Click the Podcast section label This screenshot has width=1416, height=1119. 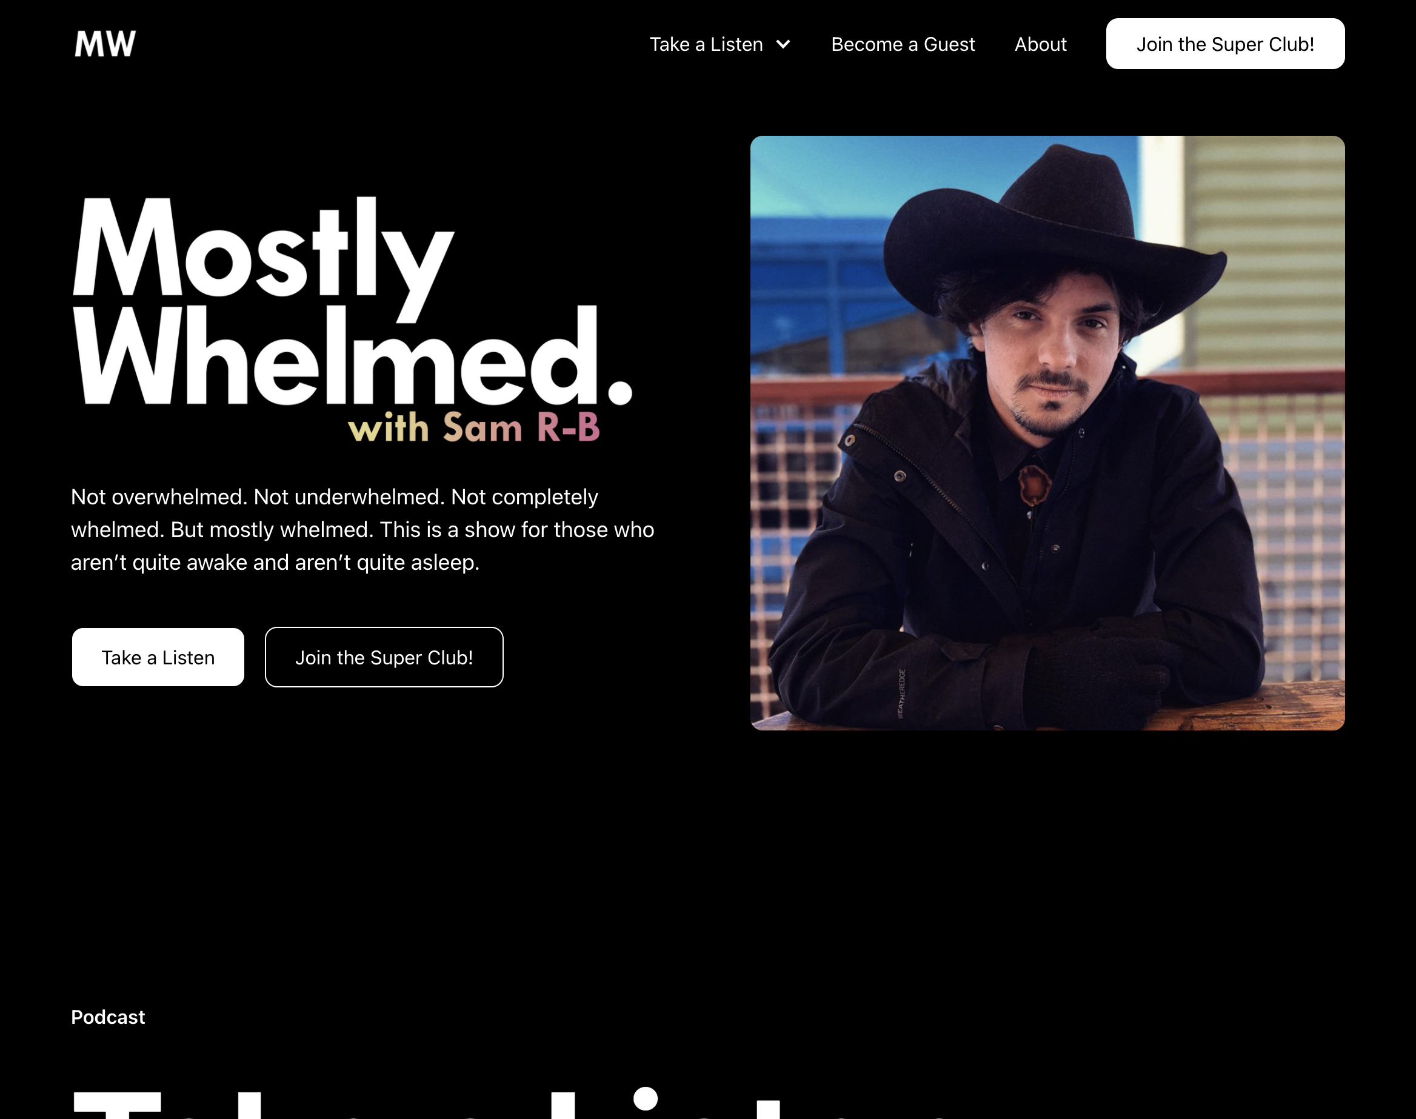point(108,1017)
